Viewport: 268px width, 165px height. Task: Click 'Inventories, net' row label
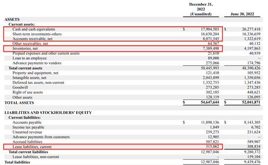[x=25, y=48]
